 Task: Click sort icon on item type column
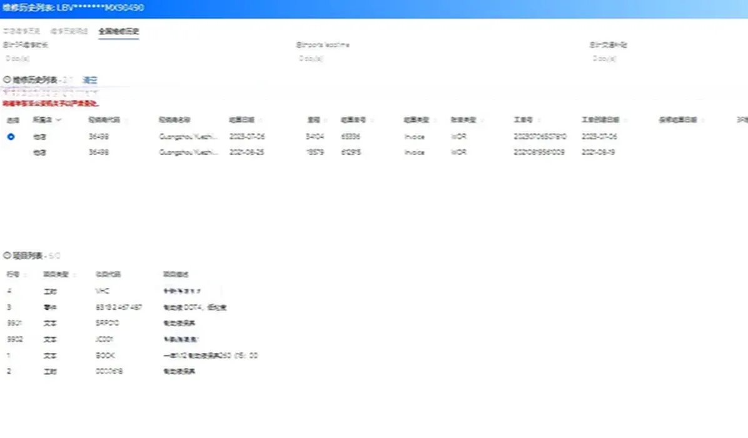[x=74, y=275]
